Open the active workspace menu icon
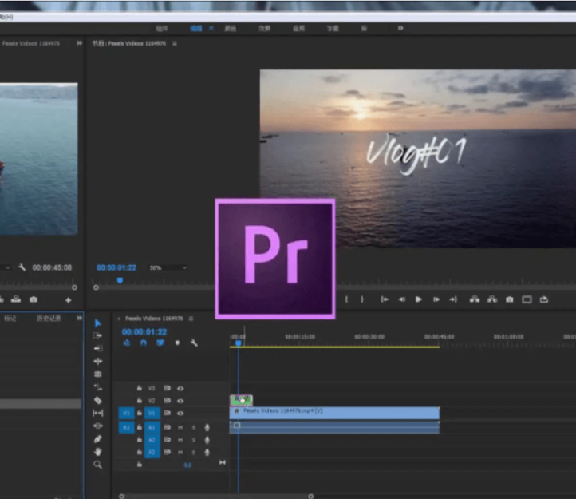The image size is (576, 499). [211, 28]
